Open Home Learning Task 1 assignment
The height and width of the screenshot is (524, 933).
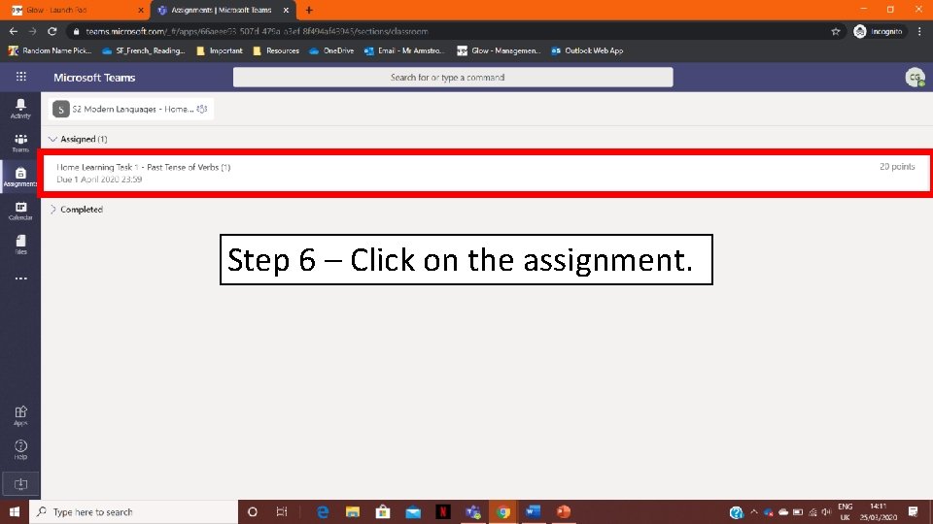click(x=485, y=173)
